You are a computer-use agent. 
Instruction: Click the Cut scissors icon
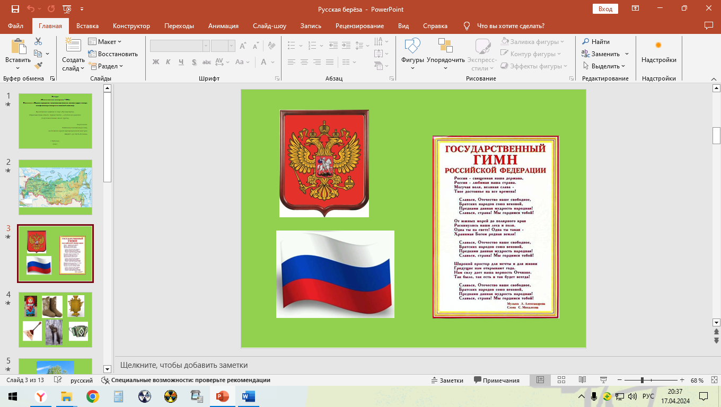pyautogui.click(x=38, y=41)
